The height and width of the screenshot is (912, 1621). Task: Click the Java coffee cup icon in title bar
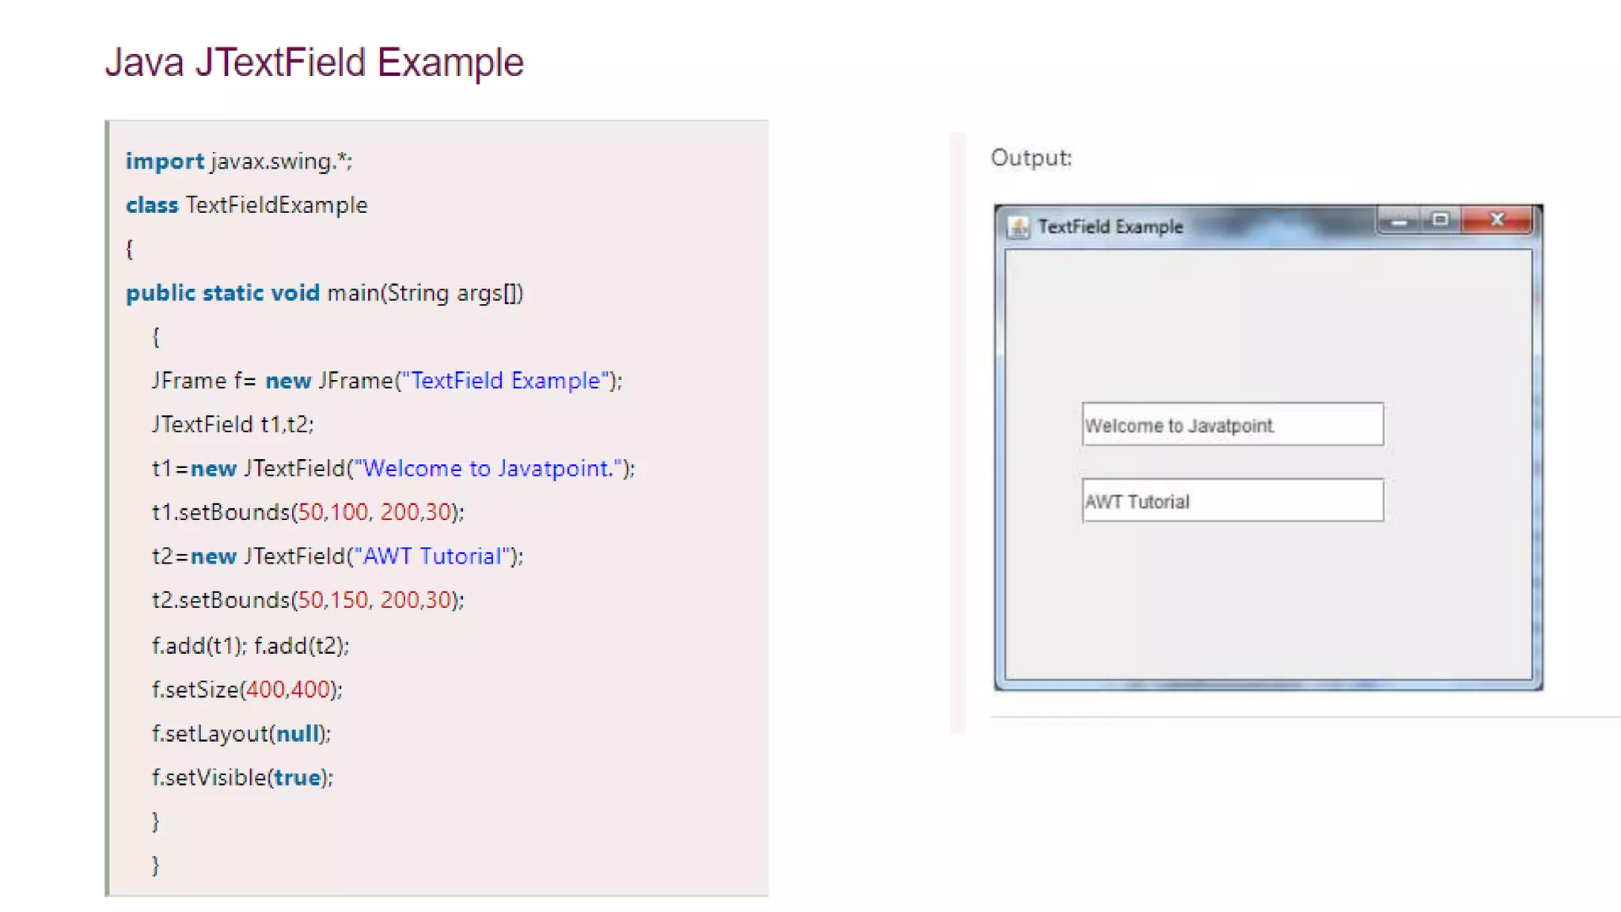1018,227
